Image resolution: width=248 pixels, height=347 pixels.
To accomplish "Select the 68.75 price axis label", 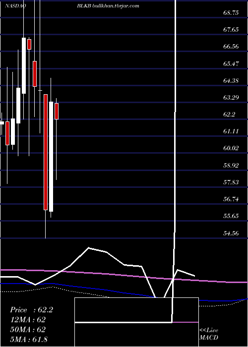I will (231, 13).
